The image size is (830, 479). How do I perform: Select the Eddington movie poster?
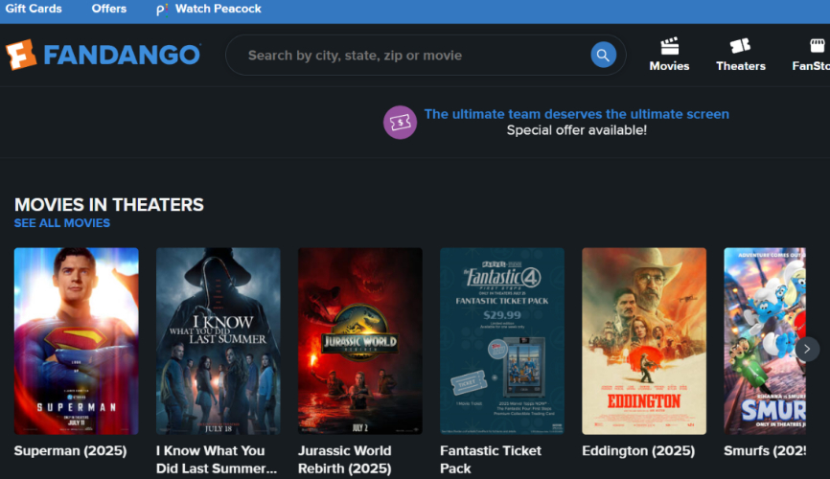(644, 341)
